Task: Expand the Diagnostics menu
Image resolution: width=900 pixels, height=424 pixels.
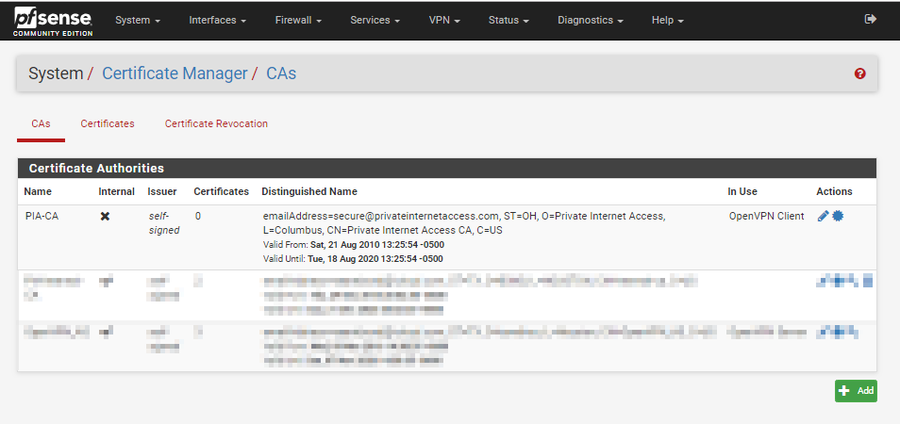Action: tap(590, 20)
